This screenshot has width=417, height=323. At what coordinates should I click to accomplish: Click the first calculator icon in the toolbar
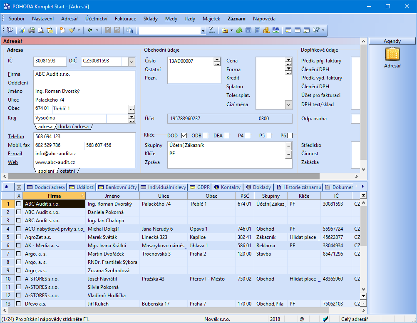(248, 30)
